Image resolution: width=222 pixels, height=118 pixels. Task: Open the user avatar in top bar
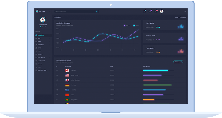click(x=161, y=11)
